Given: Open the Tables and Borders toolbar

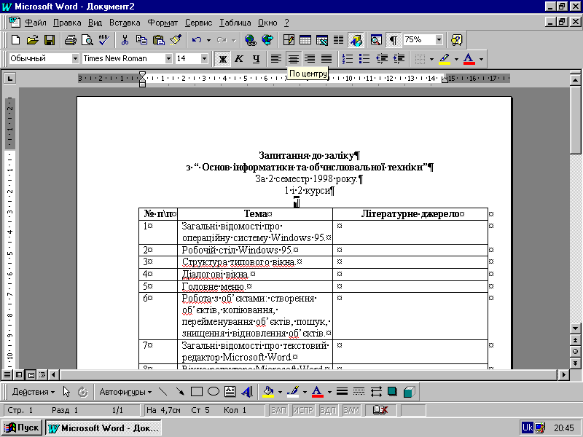Looking at the screenshot, I should tap(289, 40).
